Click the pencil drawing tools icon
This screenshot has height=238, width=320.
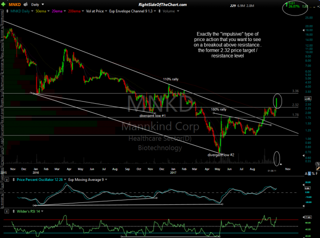(318, 168)
